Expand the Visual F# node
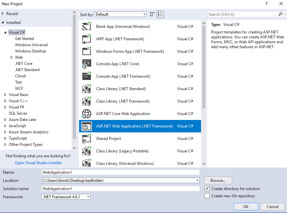The image size is (287, 213). pyautogui.click(x=5, y=107)
